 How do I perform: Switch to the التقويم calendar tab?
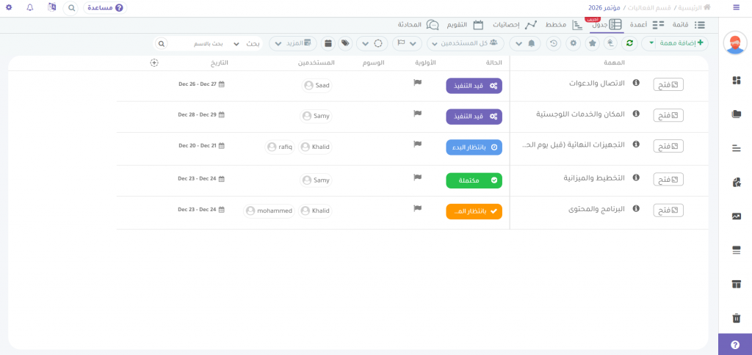(464, 25)
